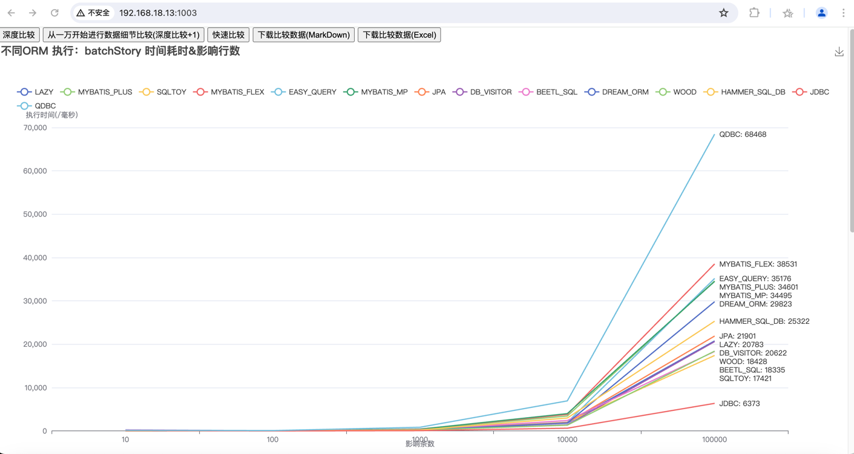The image size is (854, 454).
Task: Toggle the DREAM_ORM legend series
Action: click(616, 92)
